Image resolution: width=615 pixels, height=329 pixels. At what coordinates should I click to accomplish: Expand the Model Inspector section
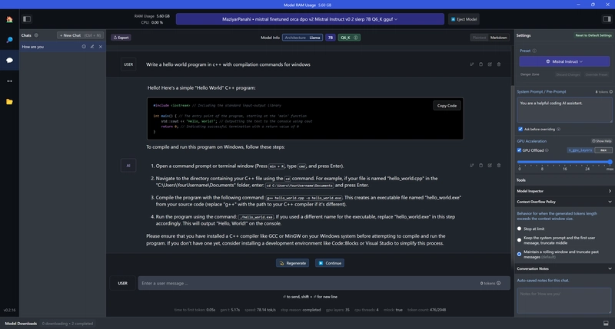tap(564, 191)
